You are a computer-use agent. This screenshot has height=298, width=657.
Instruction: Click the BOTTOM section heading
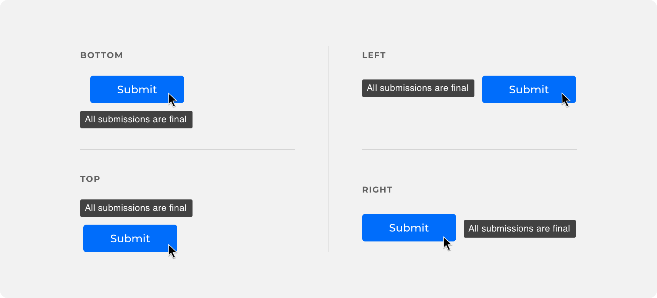click(102, 55)
